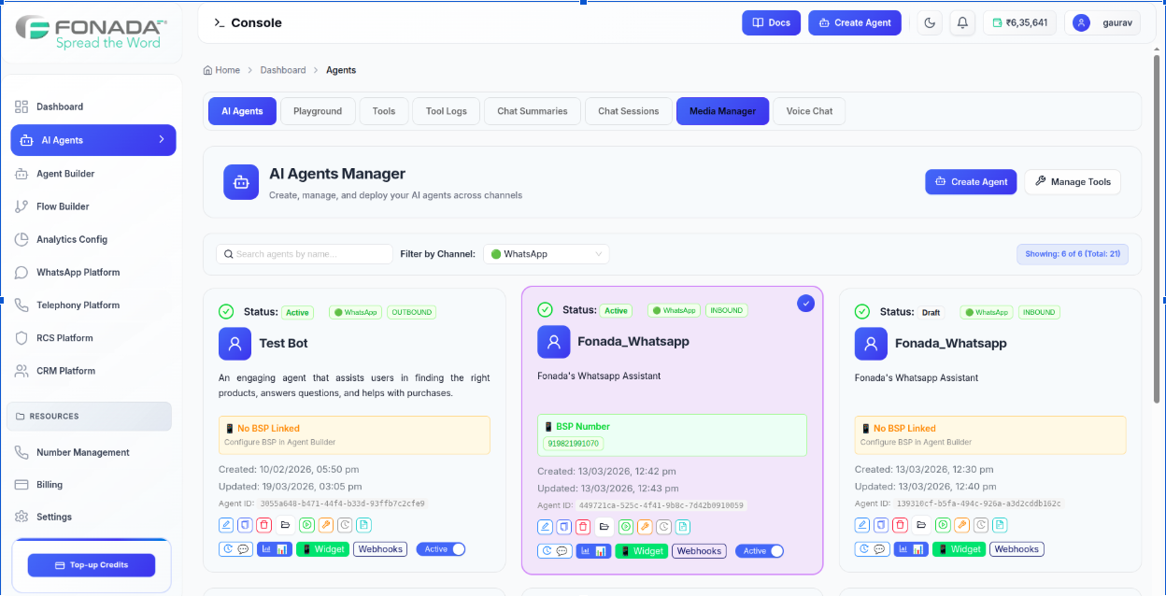Click the Dashboard breadcrumb link
This screenshot has height=596, width=1166.
click(283, 70)
